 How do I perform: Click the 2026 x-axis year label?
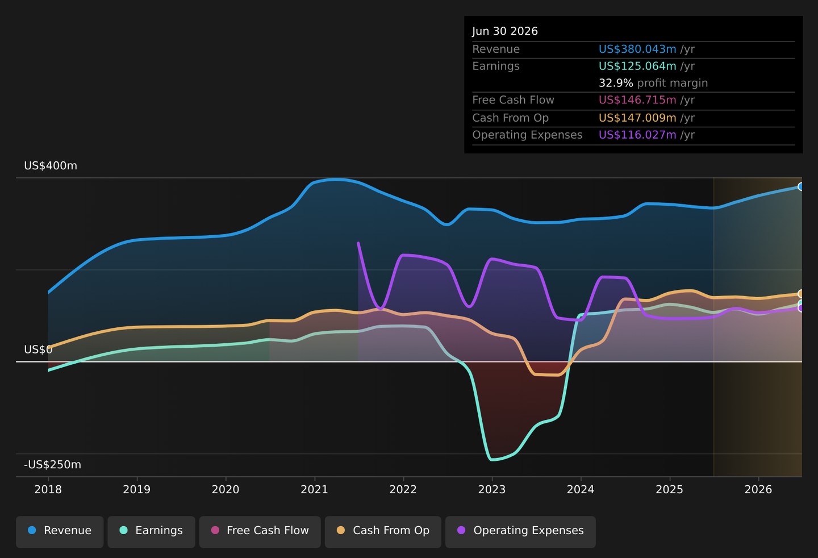pyautogui.click(x=758, y=489)
